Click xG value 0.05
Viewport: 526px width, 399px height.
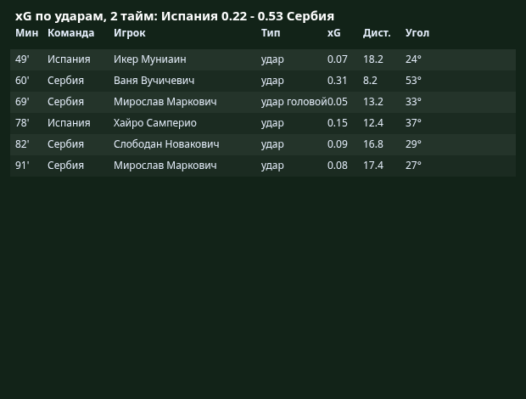tap(338, 102)
